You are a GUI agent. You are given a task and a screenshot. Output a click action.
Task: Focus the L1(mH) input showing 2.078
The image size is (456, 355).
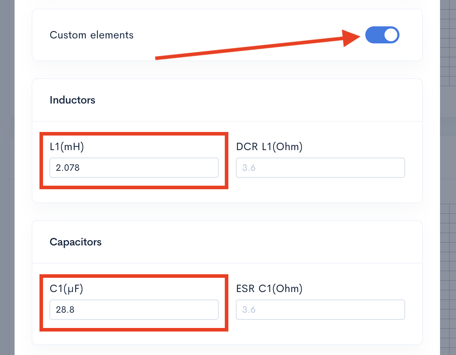(x=134, y=168)
